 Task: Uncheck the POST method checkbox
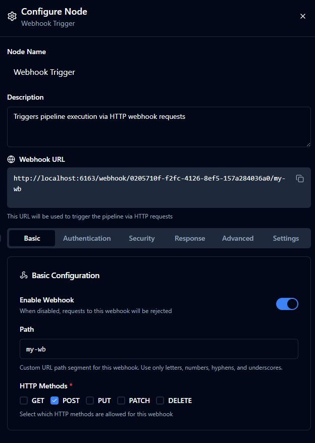coord(55,401)
